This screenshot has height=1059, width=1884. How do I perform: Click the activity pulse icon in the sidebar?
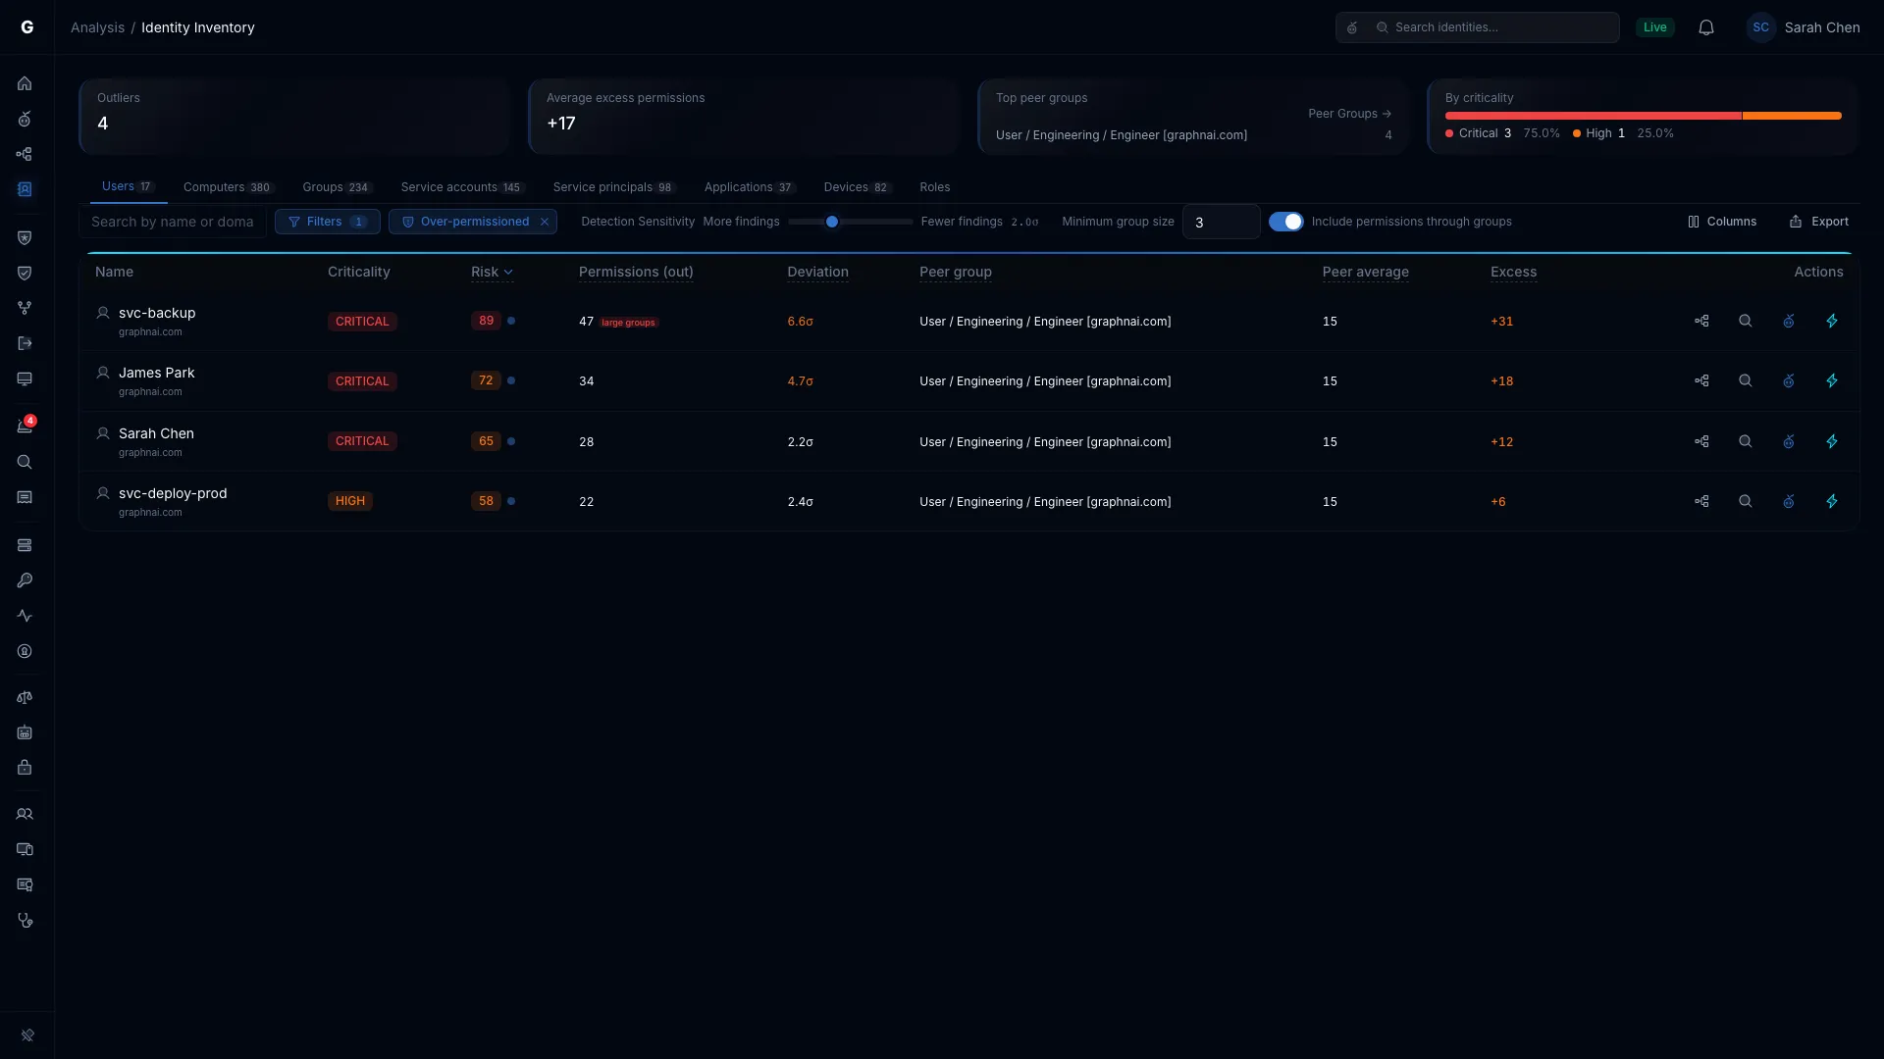(x=25, y=616)
